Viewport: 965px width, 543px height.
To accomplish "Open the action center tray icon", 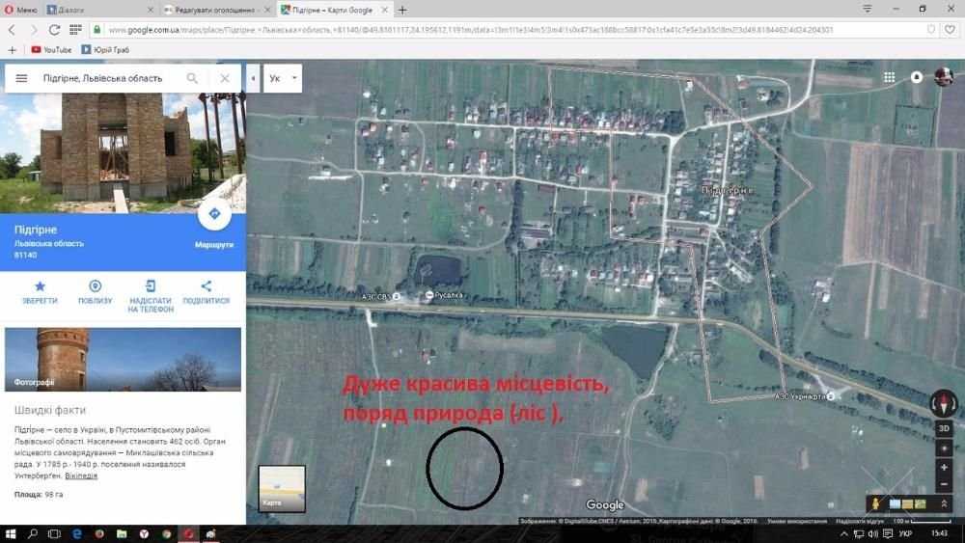I will [888, 533].
